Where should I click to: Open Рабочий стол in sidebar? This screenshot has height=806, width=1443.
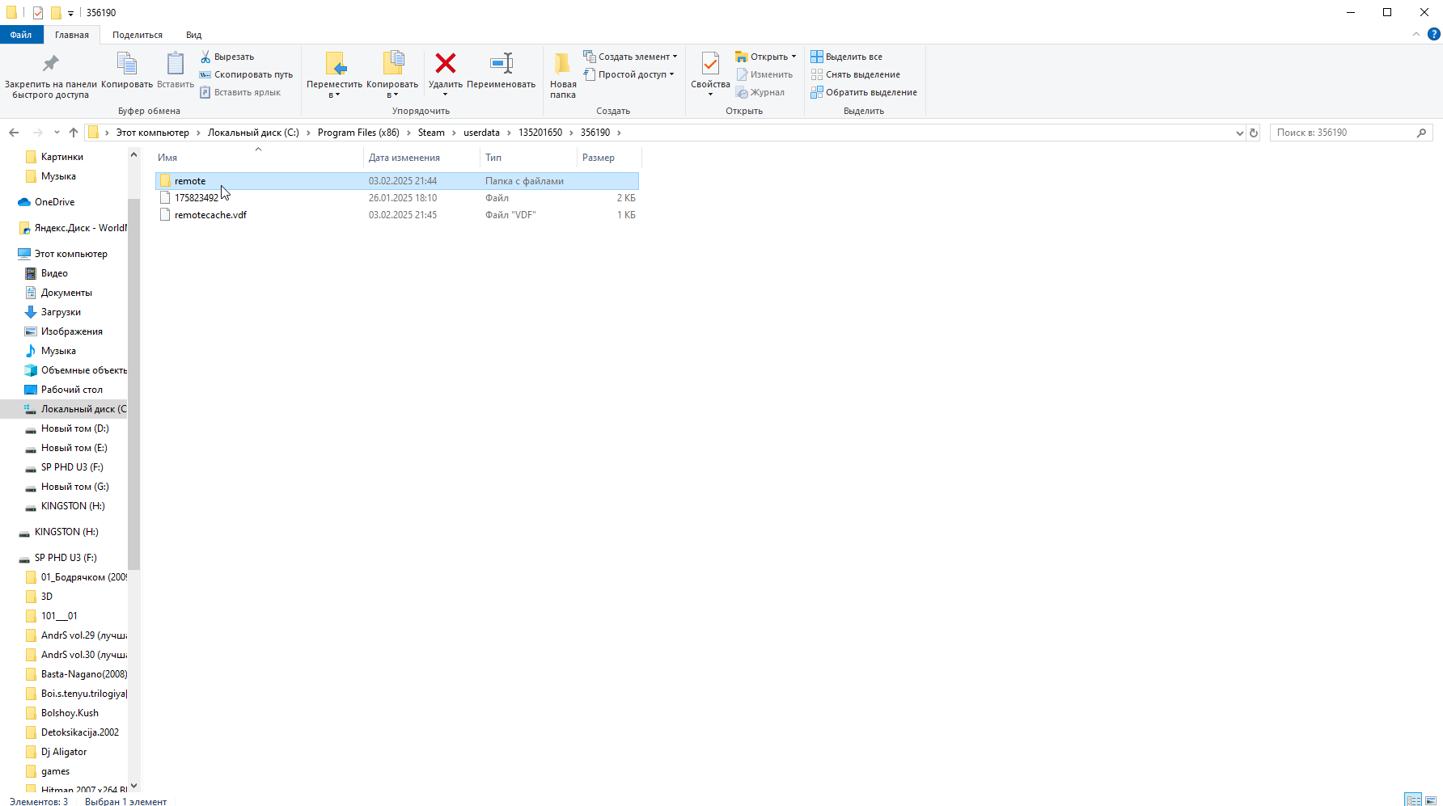coord(71,390)
